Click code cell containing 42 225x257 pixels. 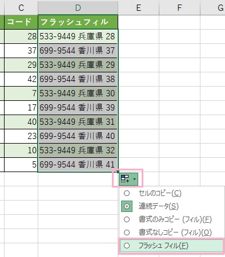coord(21,79)
